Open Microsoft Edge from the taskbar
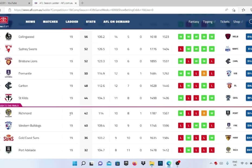 click(x=169, y=163)
